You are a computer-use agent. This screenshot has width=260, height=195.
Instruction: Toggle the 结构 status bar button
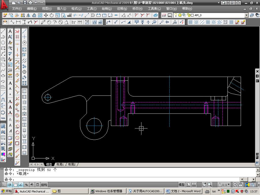pyautogui.click(x=44, y=185)
